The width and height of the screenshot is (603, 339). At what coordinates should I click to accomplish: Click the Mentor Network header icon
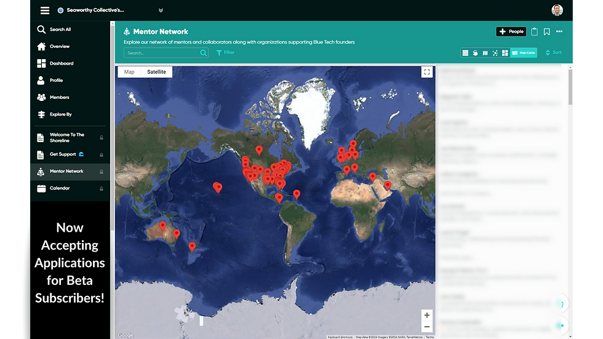tap(127, 31)
